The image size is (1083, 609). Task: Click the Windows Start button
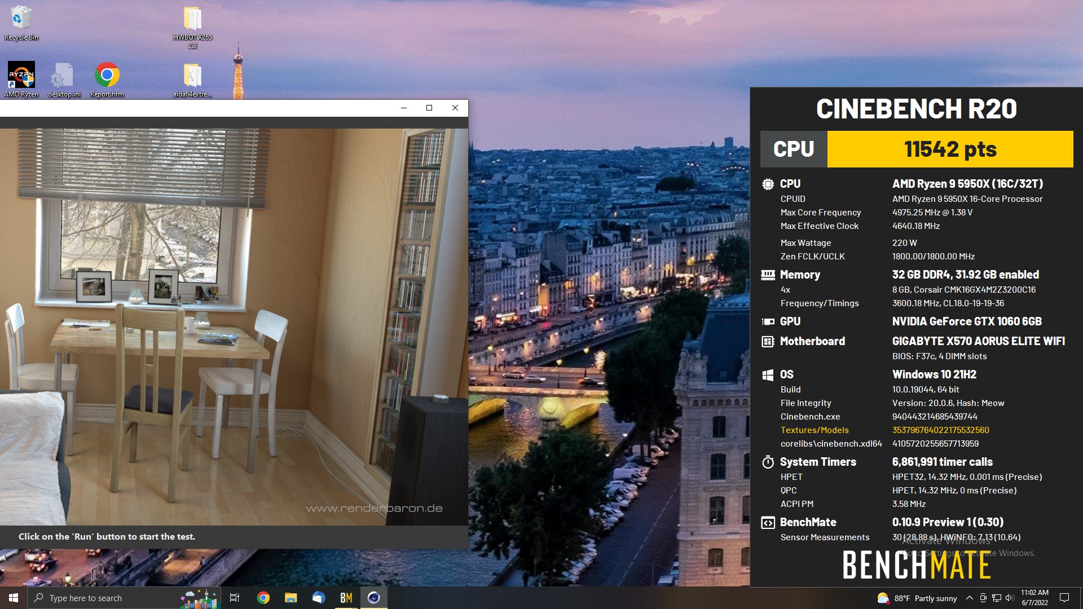tap(14, 598)
